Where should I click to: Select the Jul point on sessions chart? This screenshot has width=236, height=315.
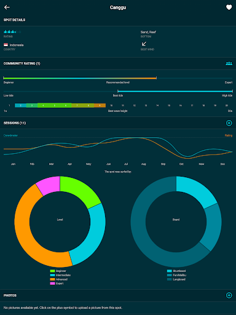126,138
